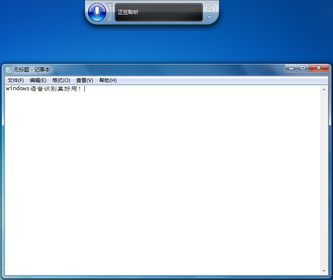Click the scrollbar up arrow in Notepad

(324, 89)
